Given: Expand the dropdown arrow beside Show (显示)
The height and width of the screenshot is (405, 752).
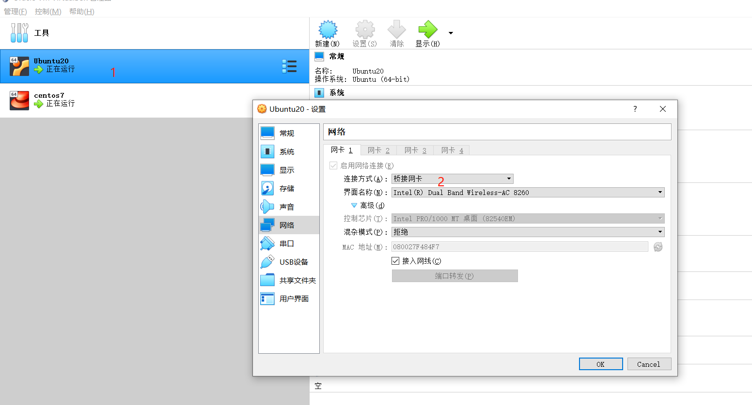Looking at the screenshot, I should coord(451,33).
